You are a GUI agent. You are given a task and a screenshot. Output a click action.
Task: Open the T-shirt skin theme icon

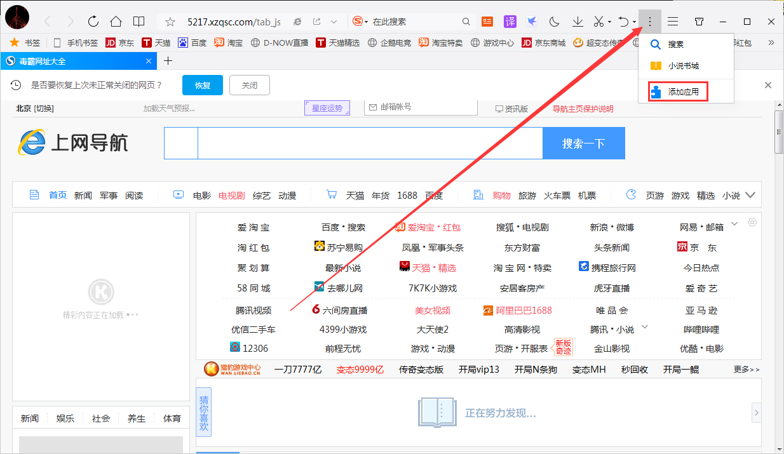[x=699, y=21]
